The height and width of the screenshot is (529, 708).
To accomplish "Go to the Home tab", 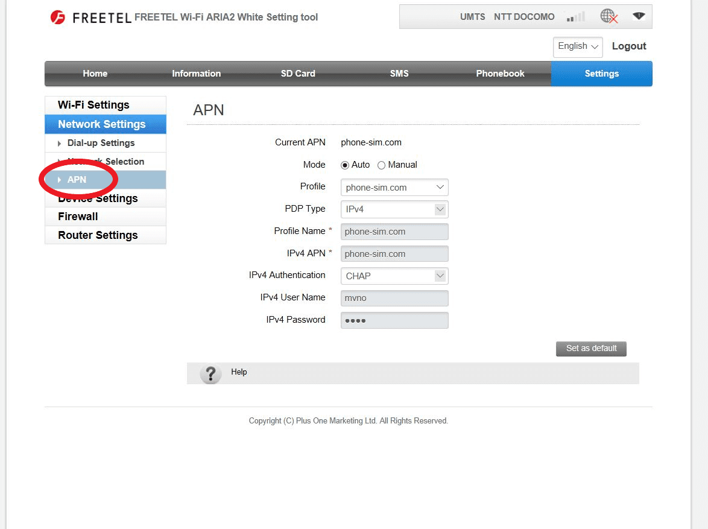I will pos(95,74).
